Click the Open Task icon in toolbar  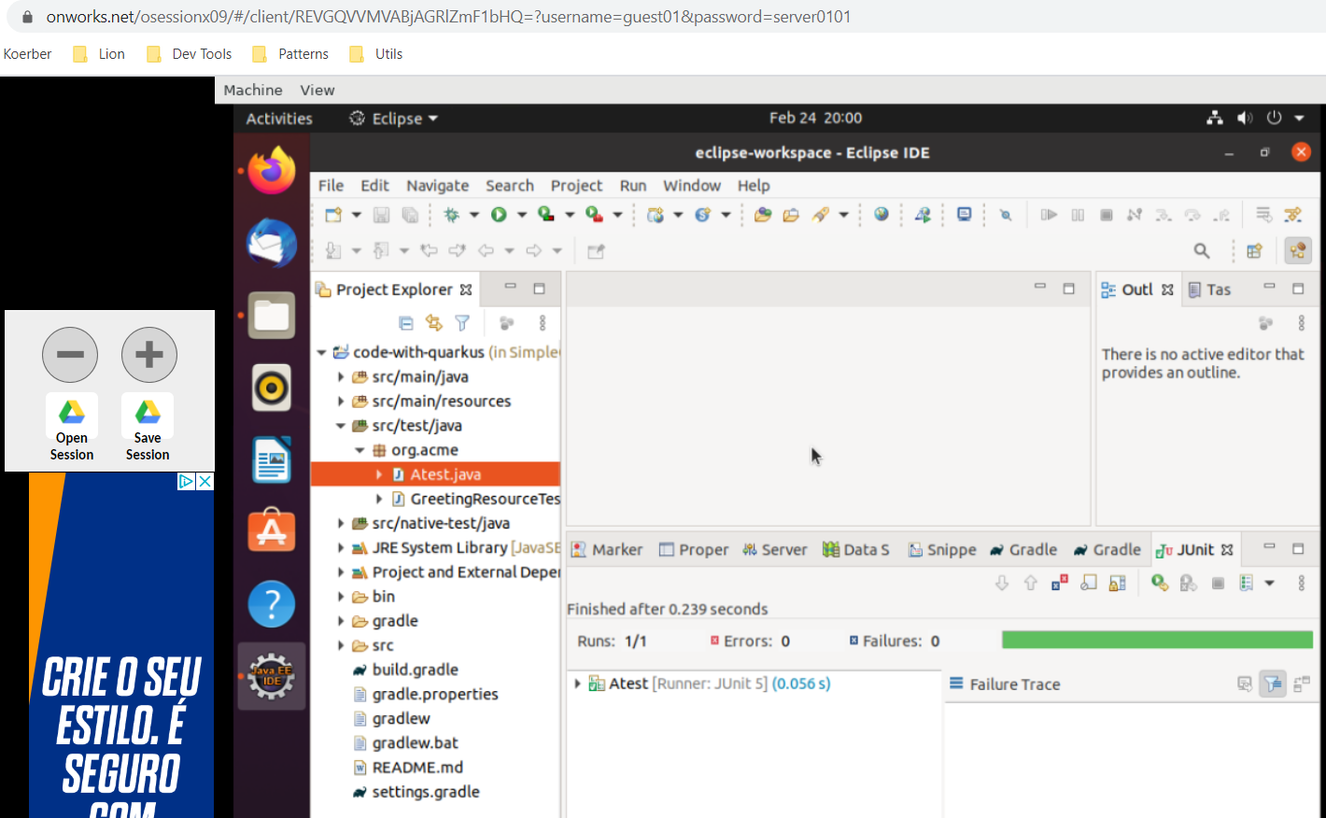tap(791, 215)
